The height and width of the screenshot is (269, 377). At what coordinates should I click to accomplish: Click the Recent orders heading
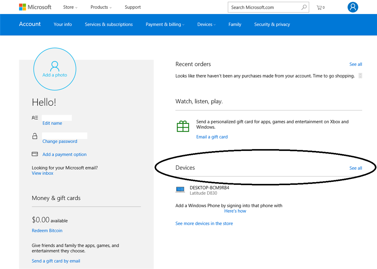click(193, 64)
